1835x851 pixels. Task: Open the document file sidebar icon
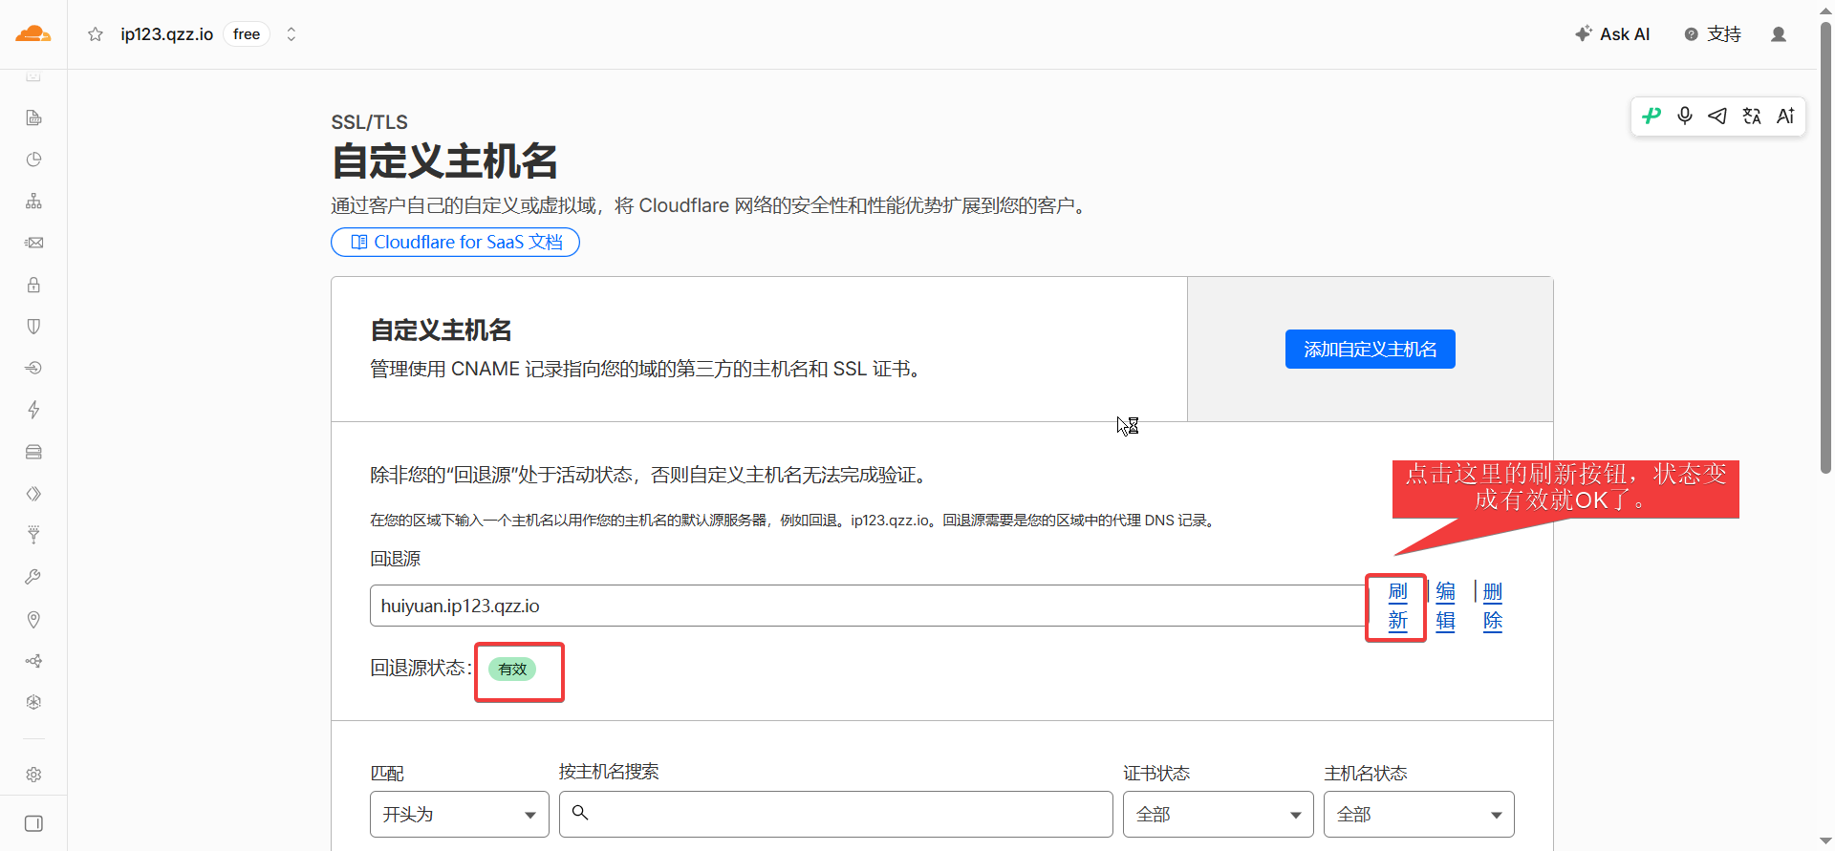[33, 117]
